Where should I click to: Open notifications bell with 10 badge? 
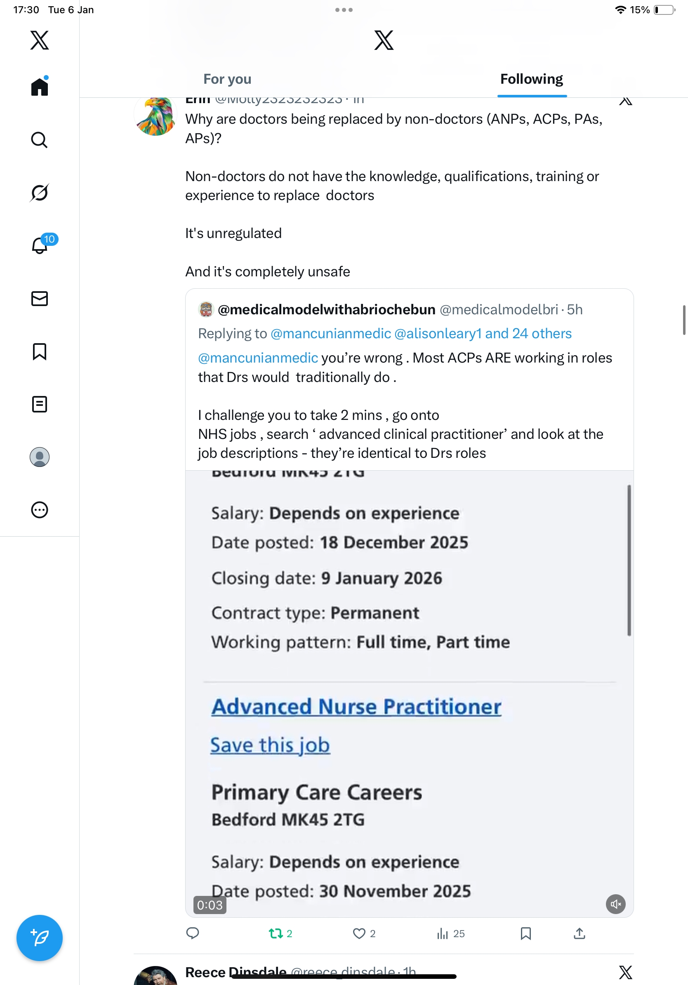40,245
